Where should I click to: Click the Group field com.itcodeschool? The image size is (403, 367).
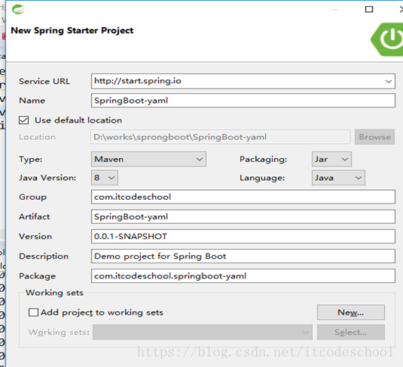click(x=243, y=197)
